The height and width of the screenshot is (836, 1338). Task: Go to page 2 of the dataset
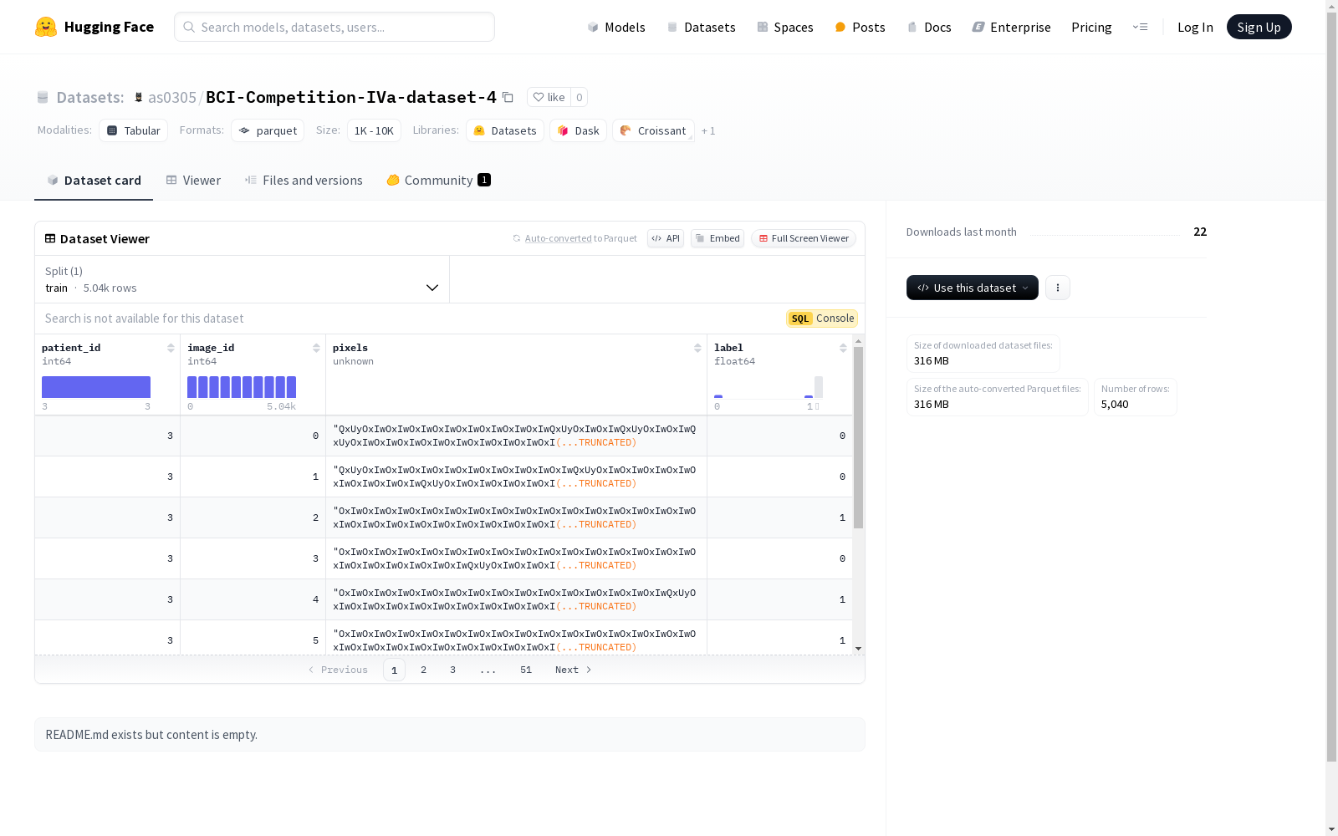(424, 670)
